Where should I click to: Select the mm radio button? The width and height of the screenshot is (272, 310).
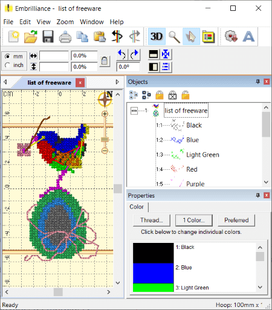(8, 56)
